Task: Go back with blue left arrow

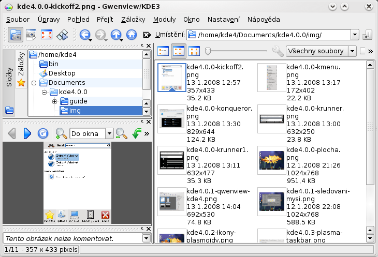Action: [84, 35]
